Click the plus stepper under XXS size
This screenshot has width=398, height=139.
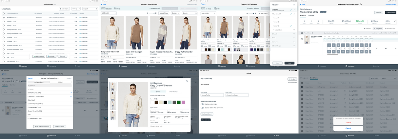click(x=329, y=45)
